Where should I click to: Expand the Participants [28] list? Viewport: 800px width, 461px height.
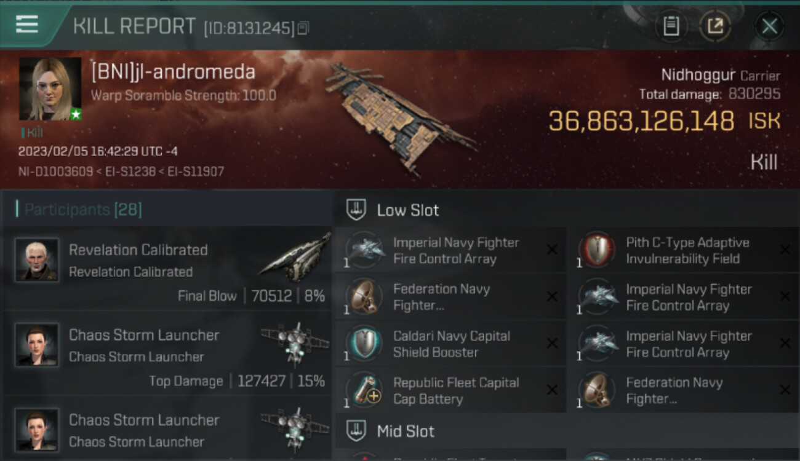[x=82, y=210]
